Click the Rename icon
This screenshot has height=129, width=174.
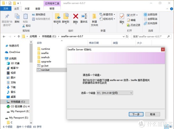click(84, 17)
